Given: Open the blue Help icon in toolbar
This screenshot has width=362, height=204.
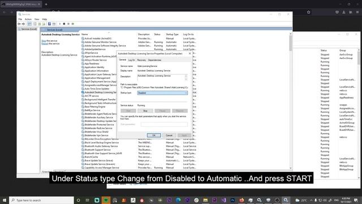Looking at the screenshot, I should point(49,24).
